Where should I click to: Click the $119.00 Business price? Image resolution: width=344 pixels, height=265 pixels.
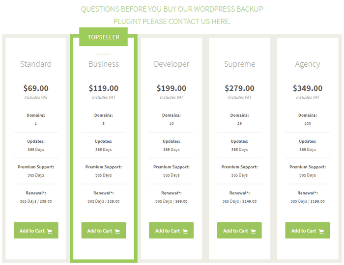104,88
